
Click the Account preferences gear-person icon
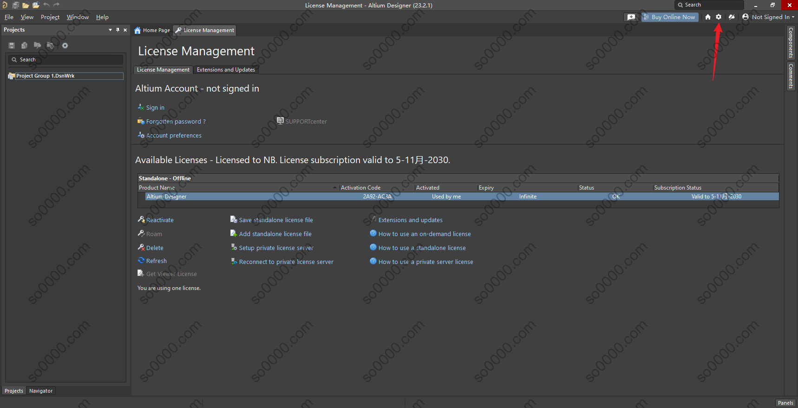click(141, 135)
